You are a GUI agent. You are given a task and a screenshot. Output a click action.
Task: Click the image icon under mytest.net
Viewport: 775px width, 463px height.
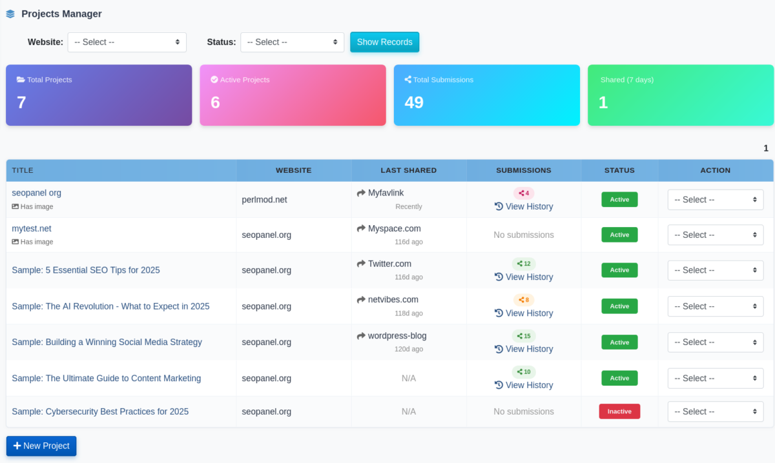coord(15,242)
